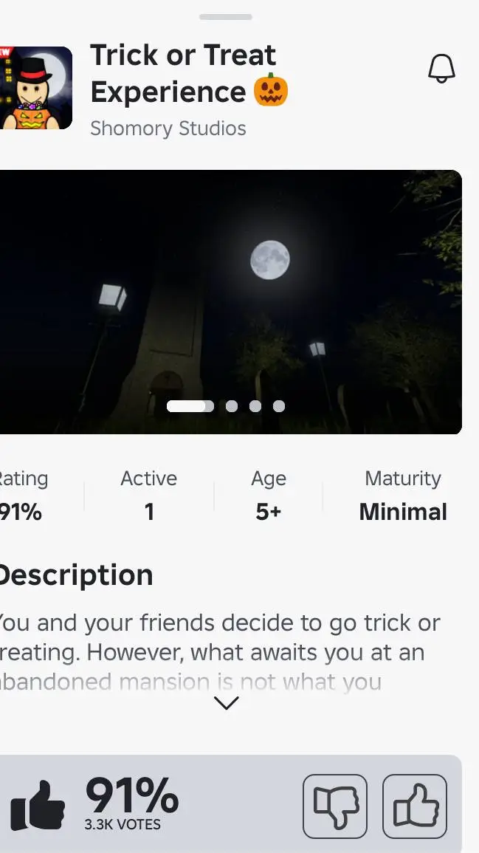
Task: Click the Trick or Treat Experience game icon
Action: click(36, 87)
